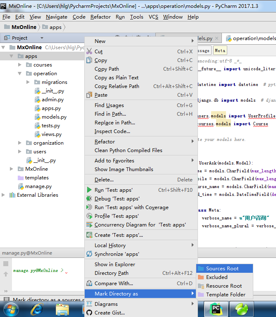Screen dimensions: 276x317
Task: Click the manage.py@MxOnline console prompt
Action: coord(38,270)
